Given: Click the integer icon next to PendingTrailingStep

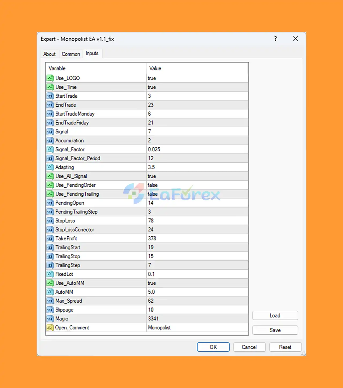Looking at the screenshot, I should coord(50,212).
